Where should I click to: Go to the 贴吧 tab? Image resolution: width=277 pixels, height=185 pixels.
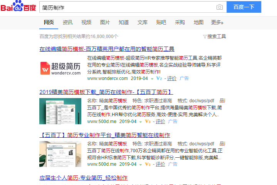pyautogui.click(x=161, y=22)
